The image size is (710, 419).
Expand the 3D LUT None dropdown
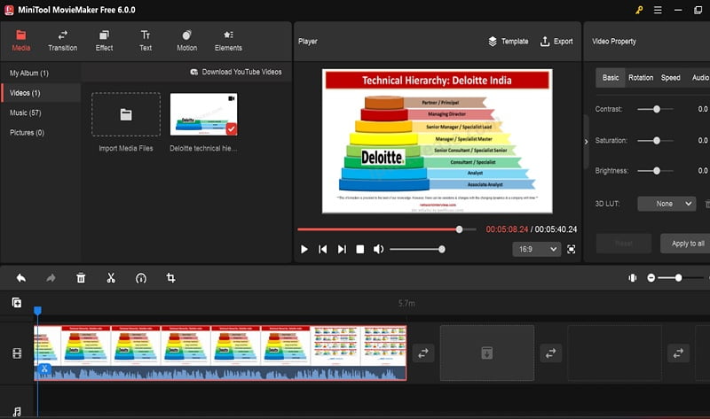(x=666, y=204)
